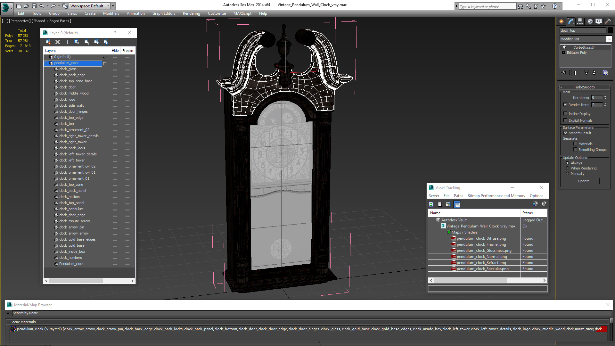This screenshot has height=346, width=615.
Task: Open Configure Modifier Sets icon
Action: 605,73
